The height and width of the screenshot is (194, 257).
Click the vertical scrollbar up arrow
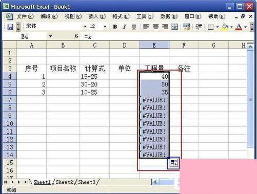point(250,47)
